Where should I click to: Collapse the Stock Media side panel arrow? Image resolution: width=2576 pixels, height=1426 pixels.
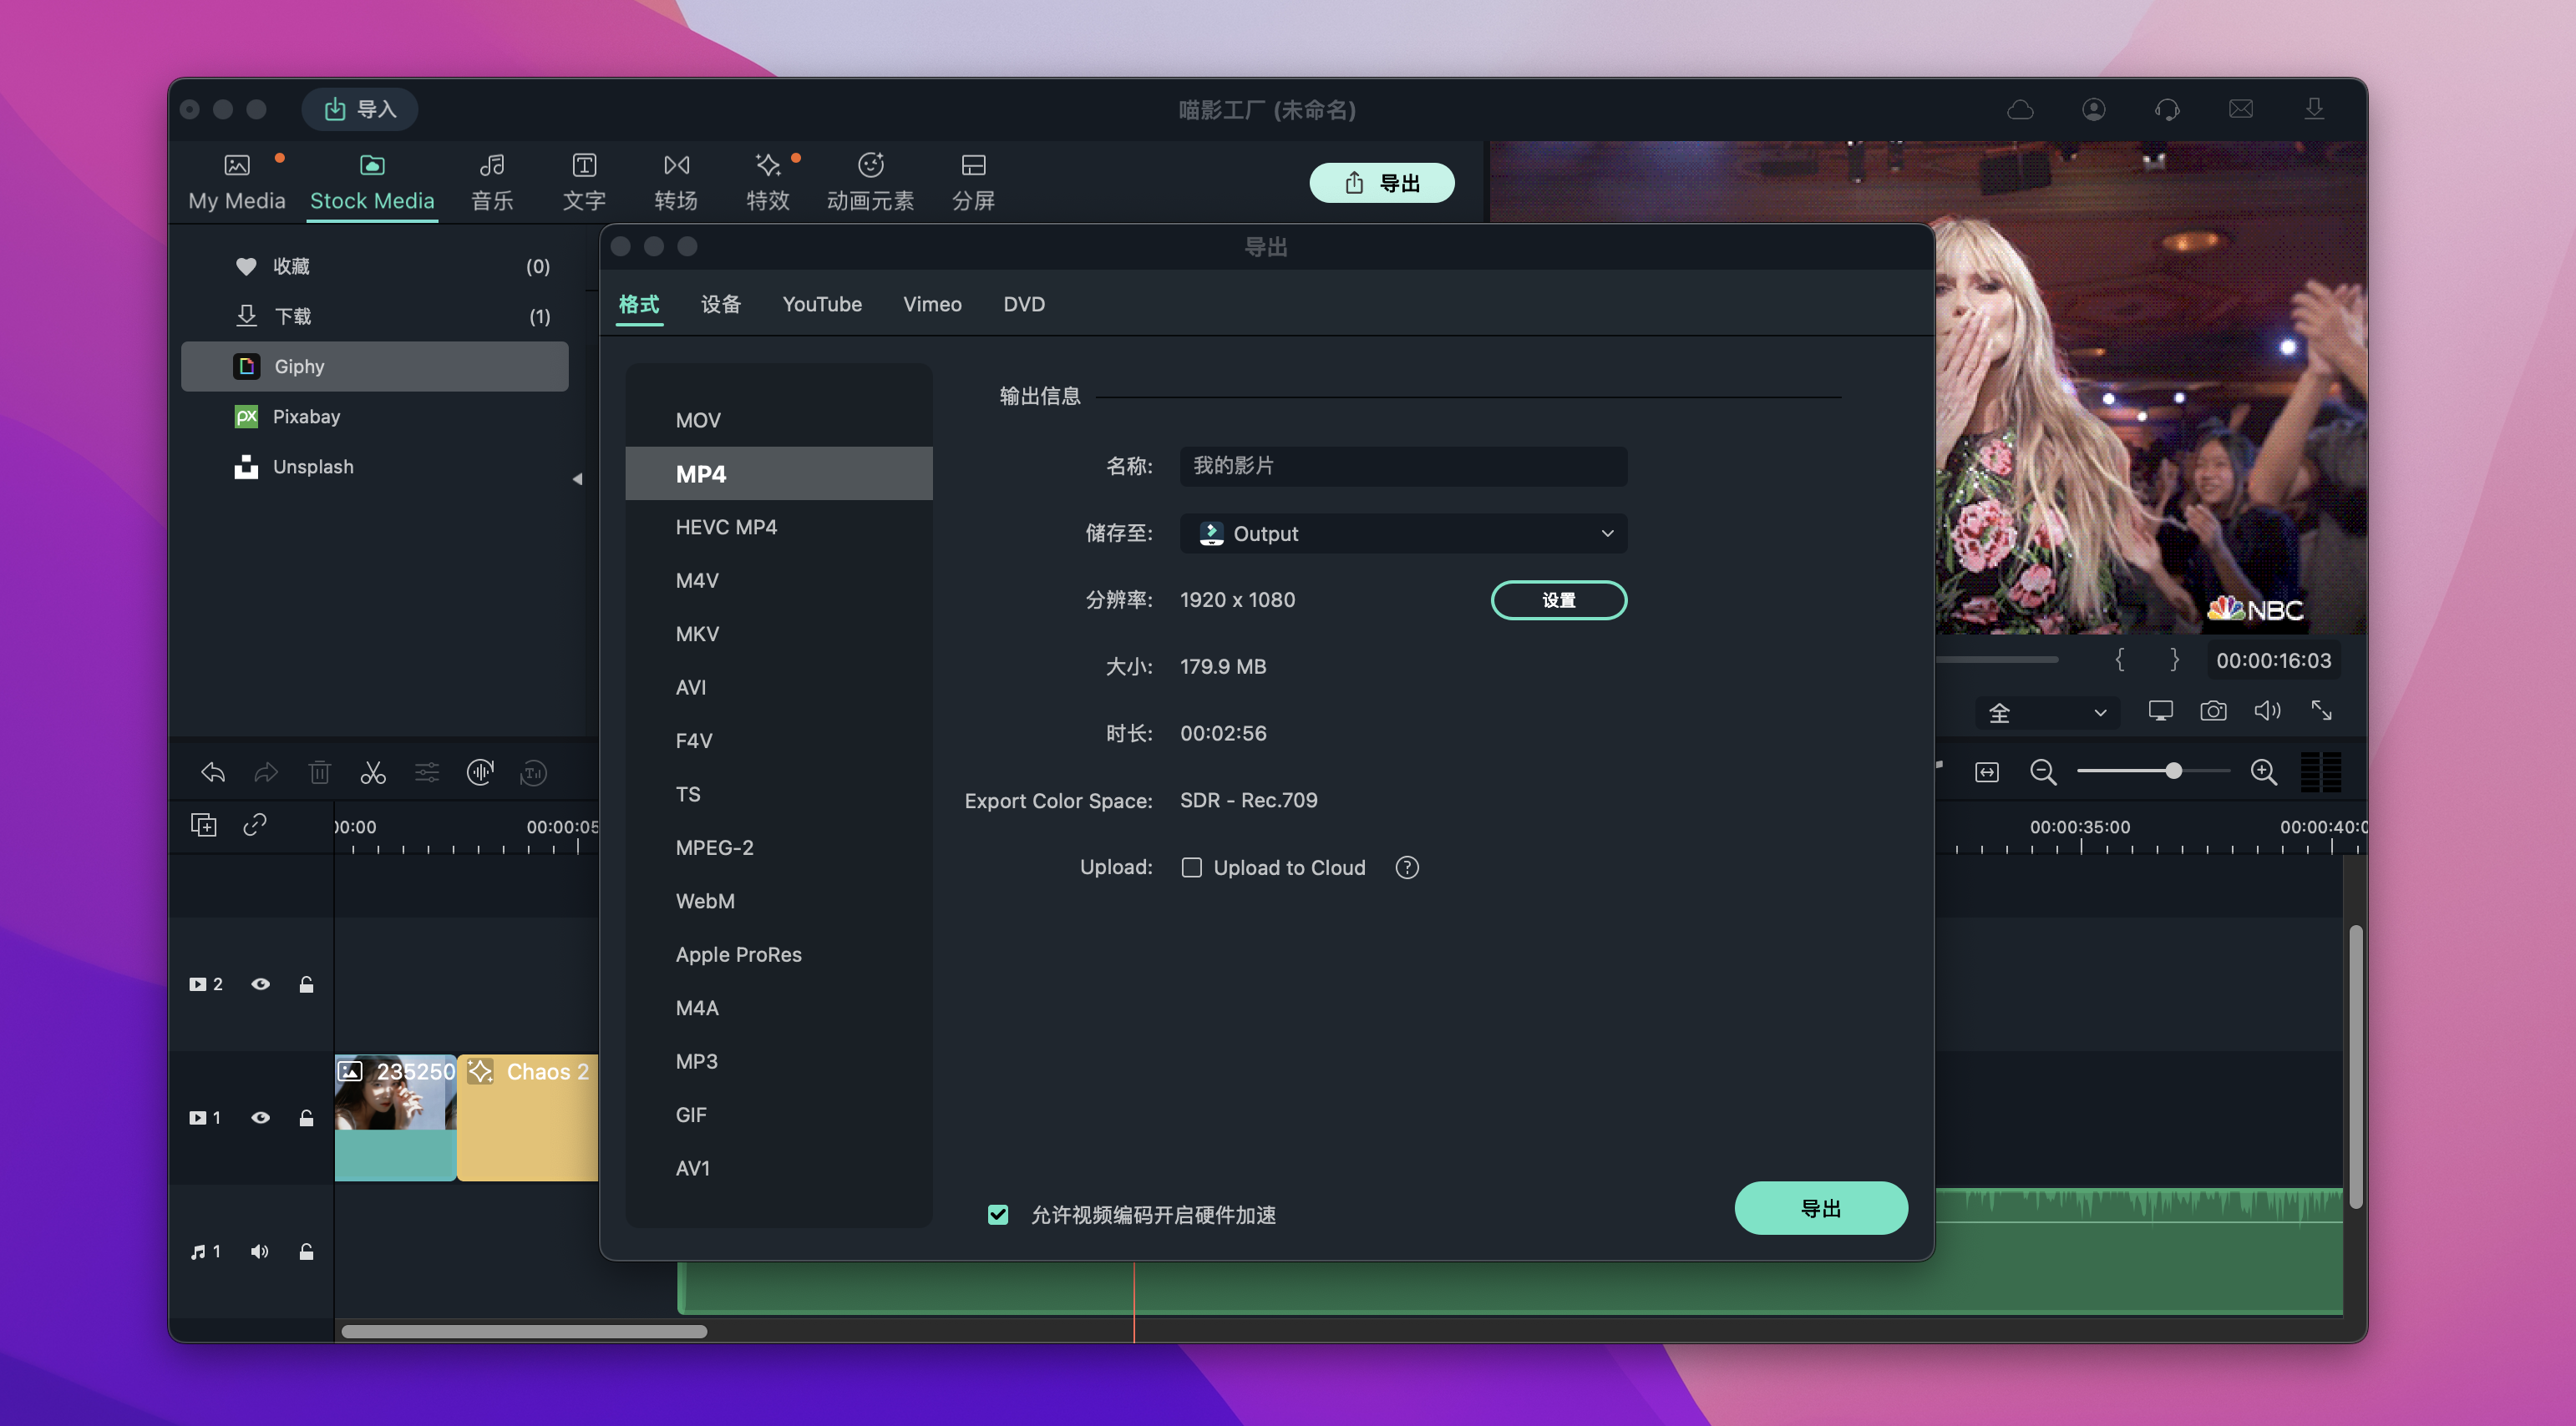(x=577, y=480)
